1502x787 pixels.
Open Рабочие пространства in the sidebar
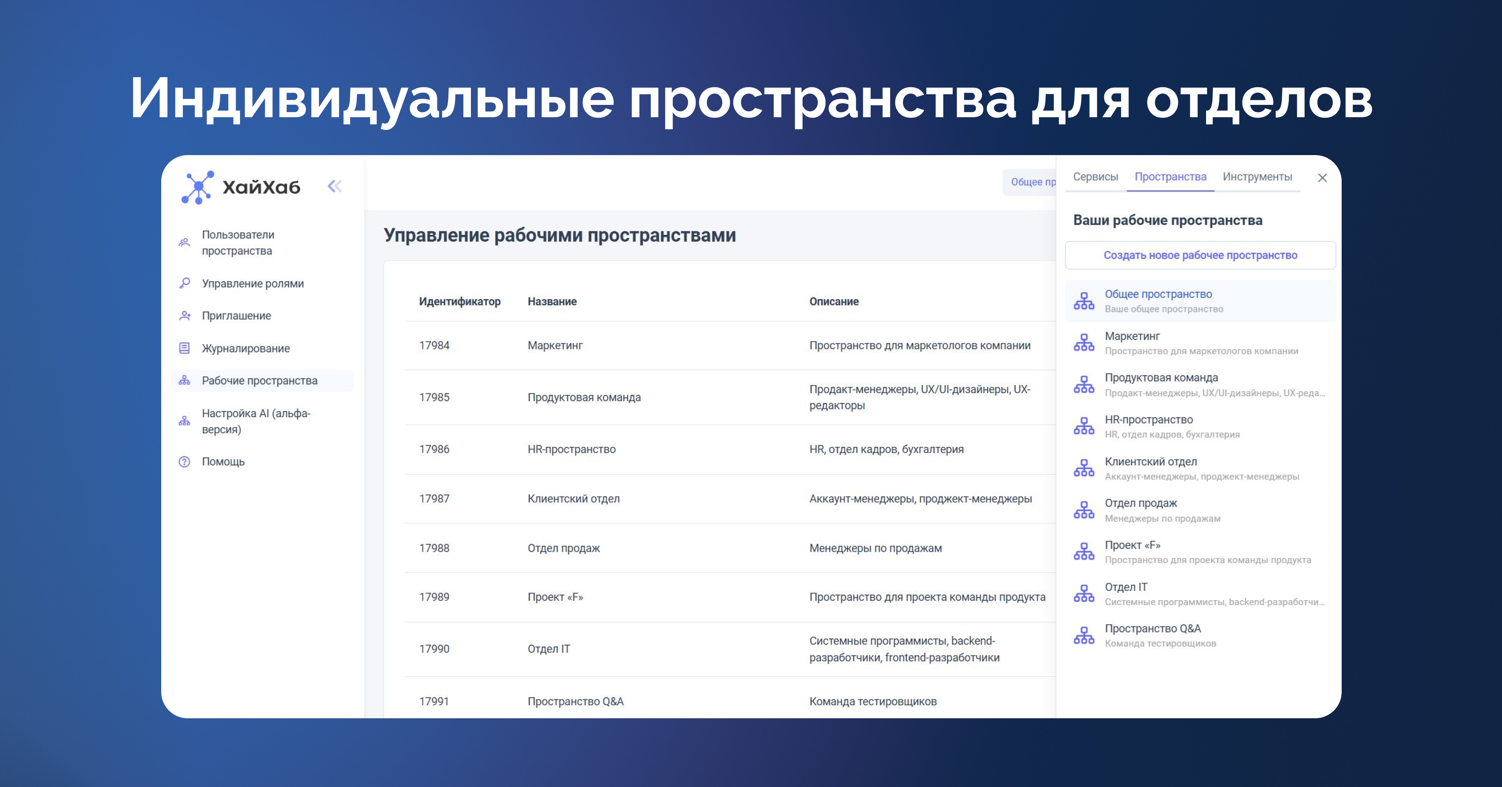(x=259, y=381)
